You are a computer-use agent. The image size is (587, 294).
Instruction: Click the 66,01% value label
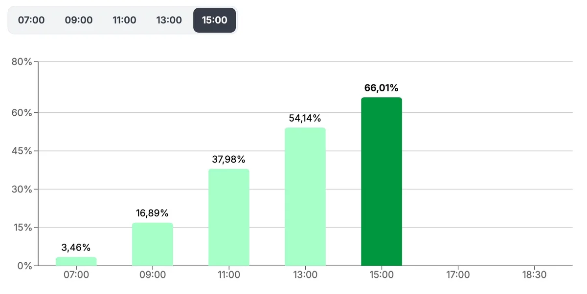tap(382, 88)
